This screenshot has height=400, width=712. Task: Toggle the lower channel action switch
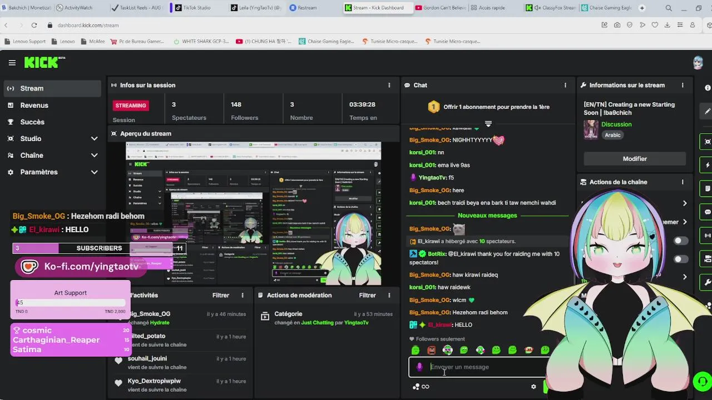coord(680,259)
